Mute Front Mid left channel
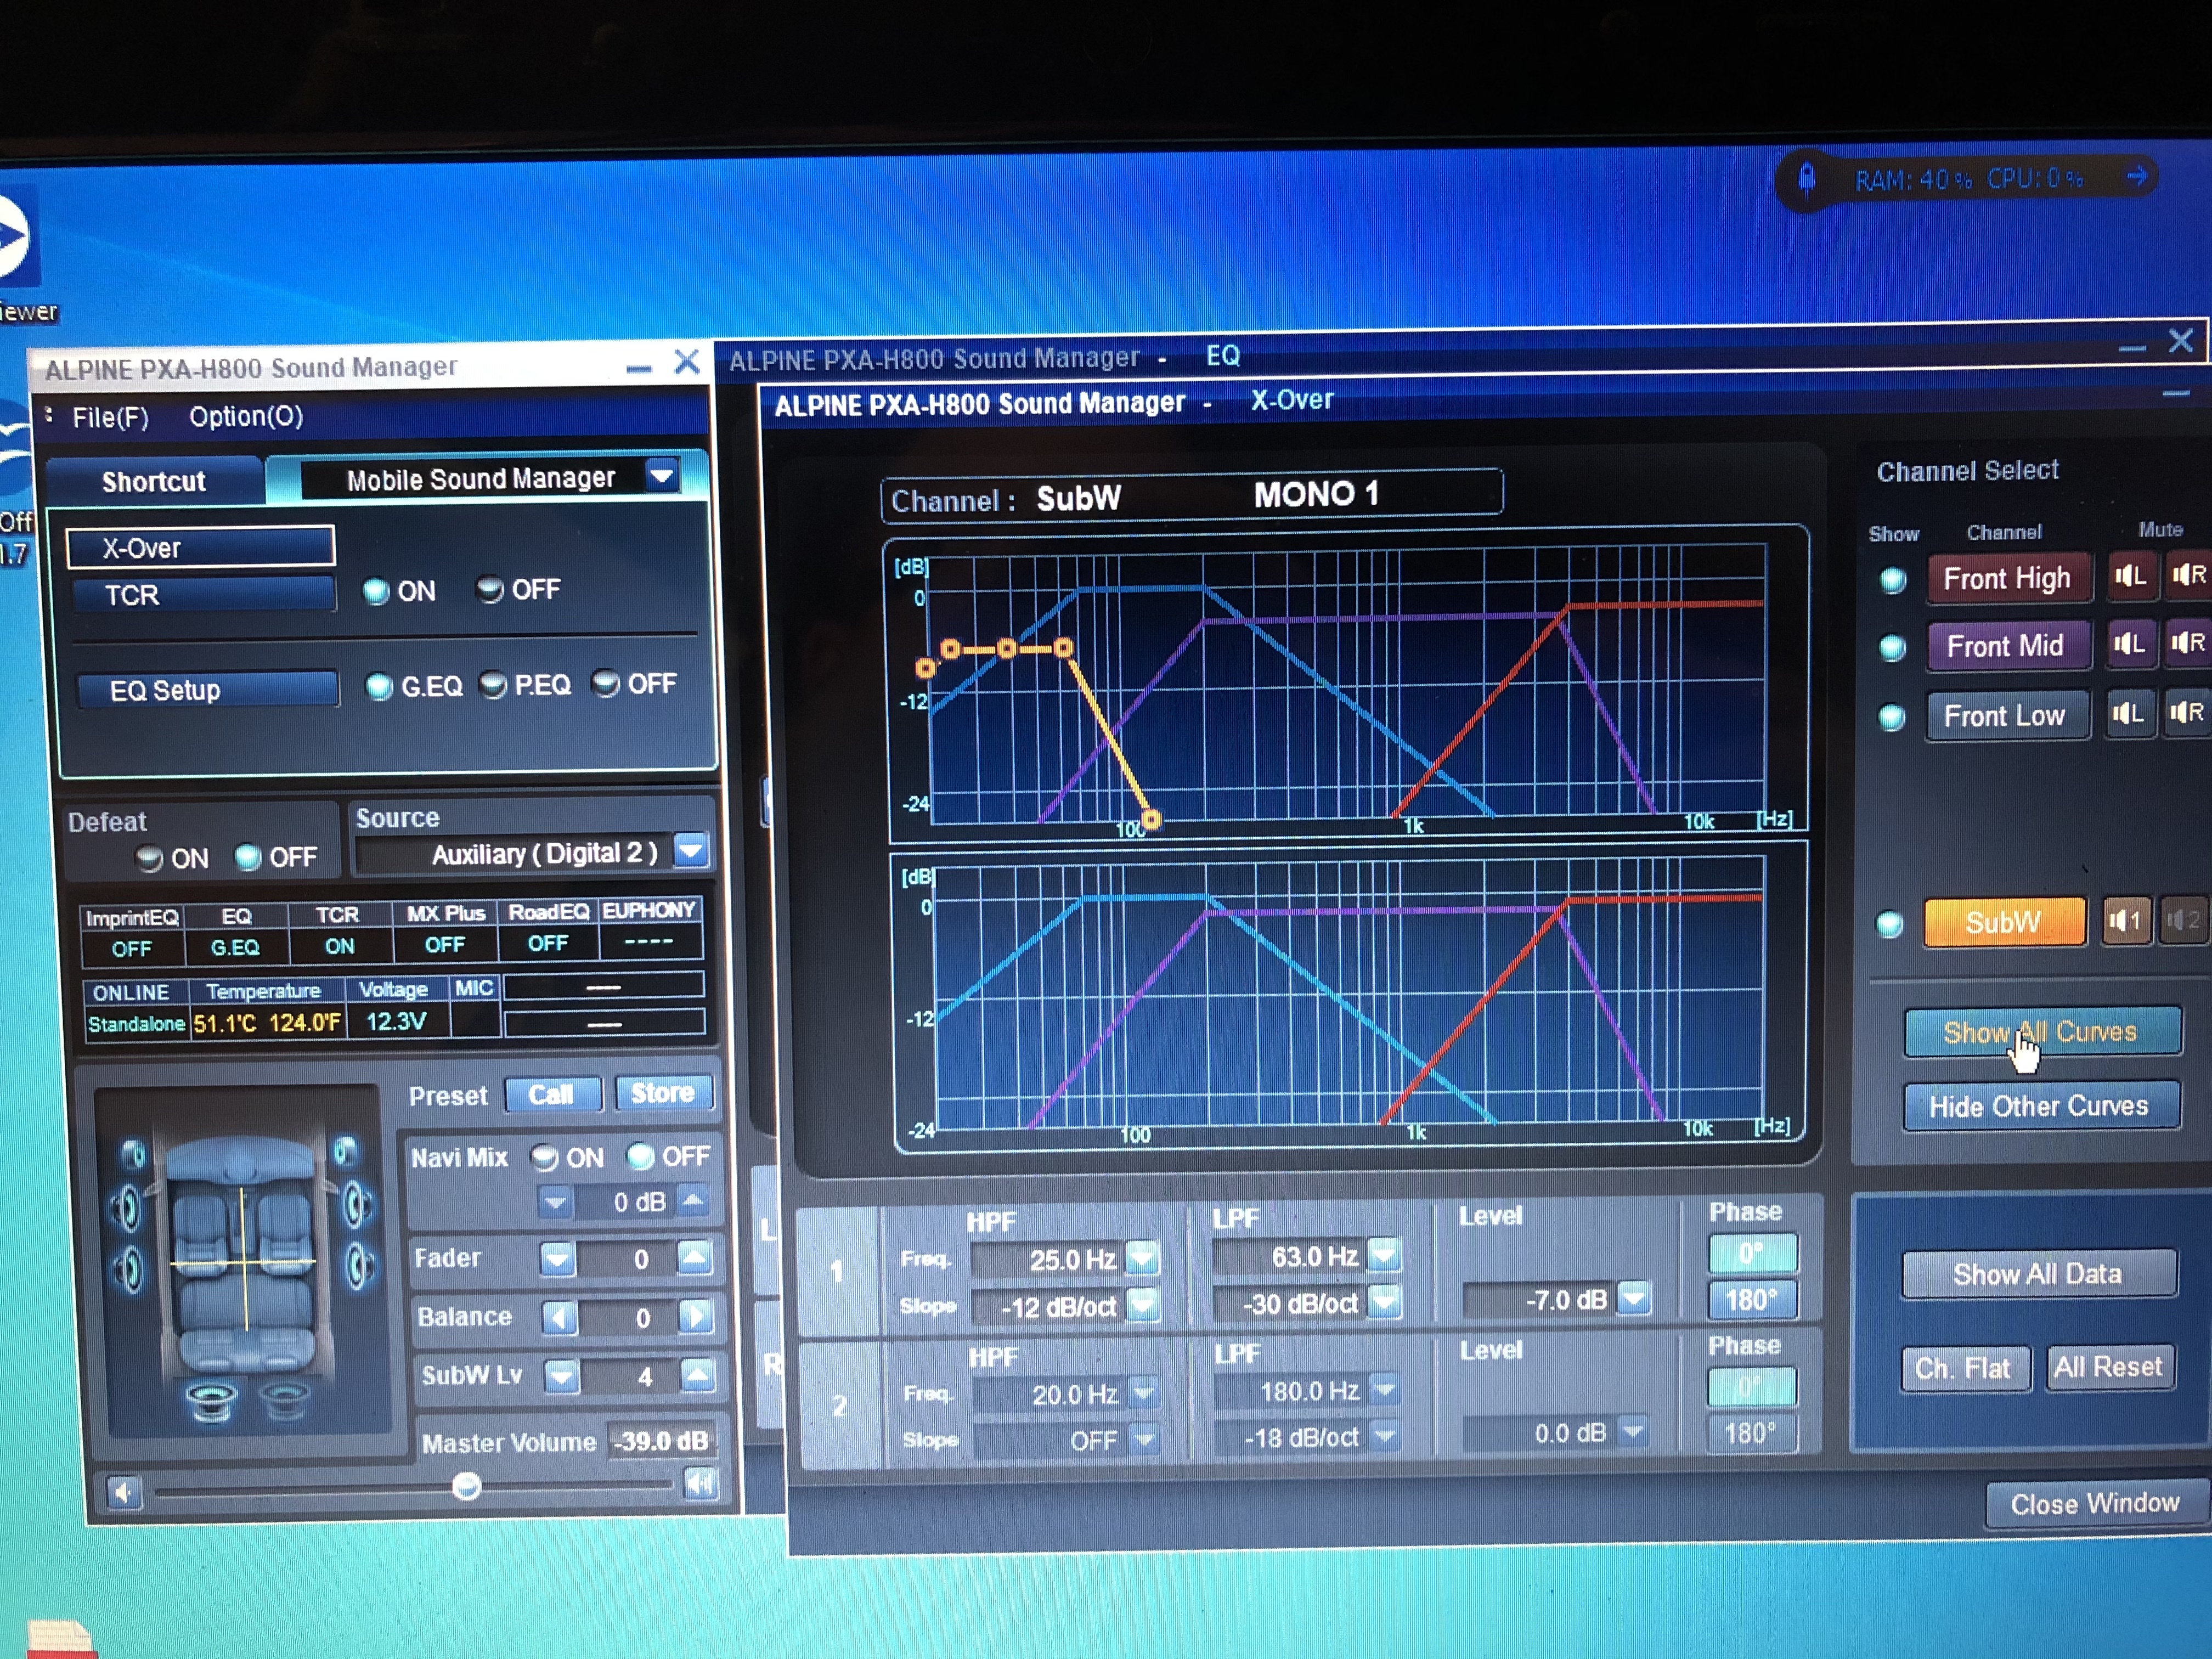This screenshot has height=1659, width=2212. 2130,645
